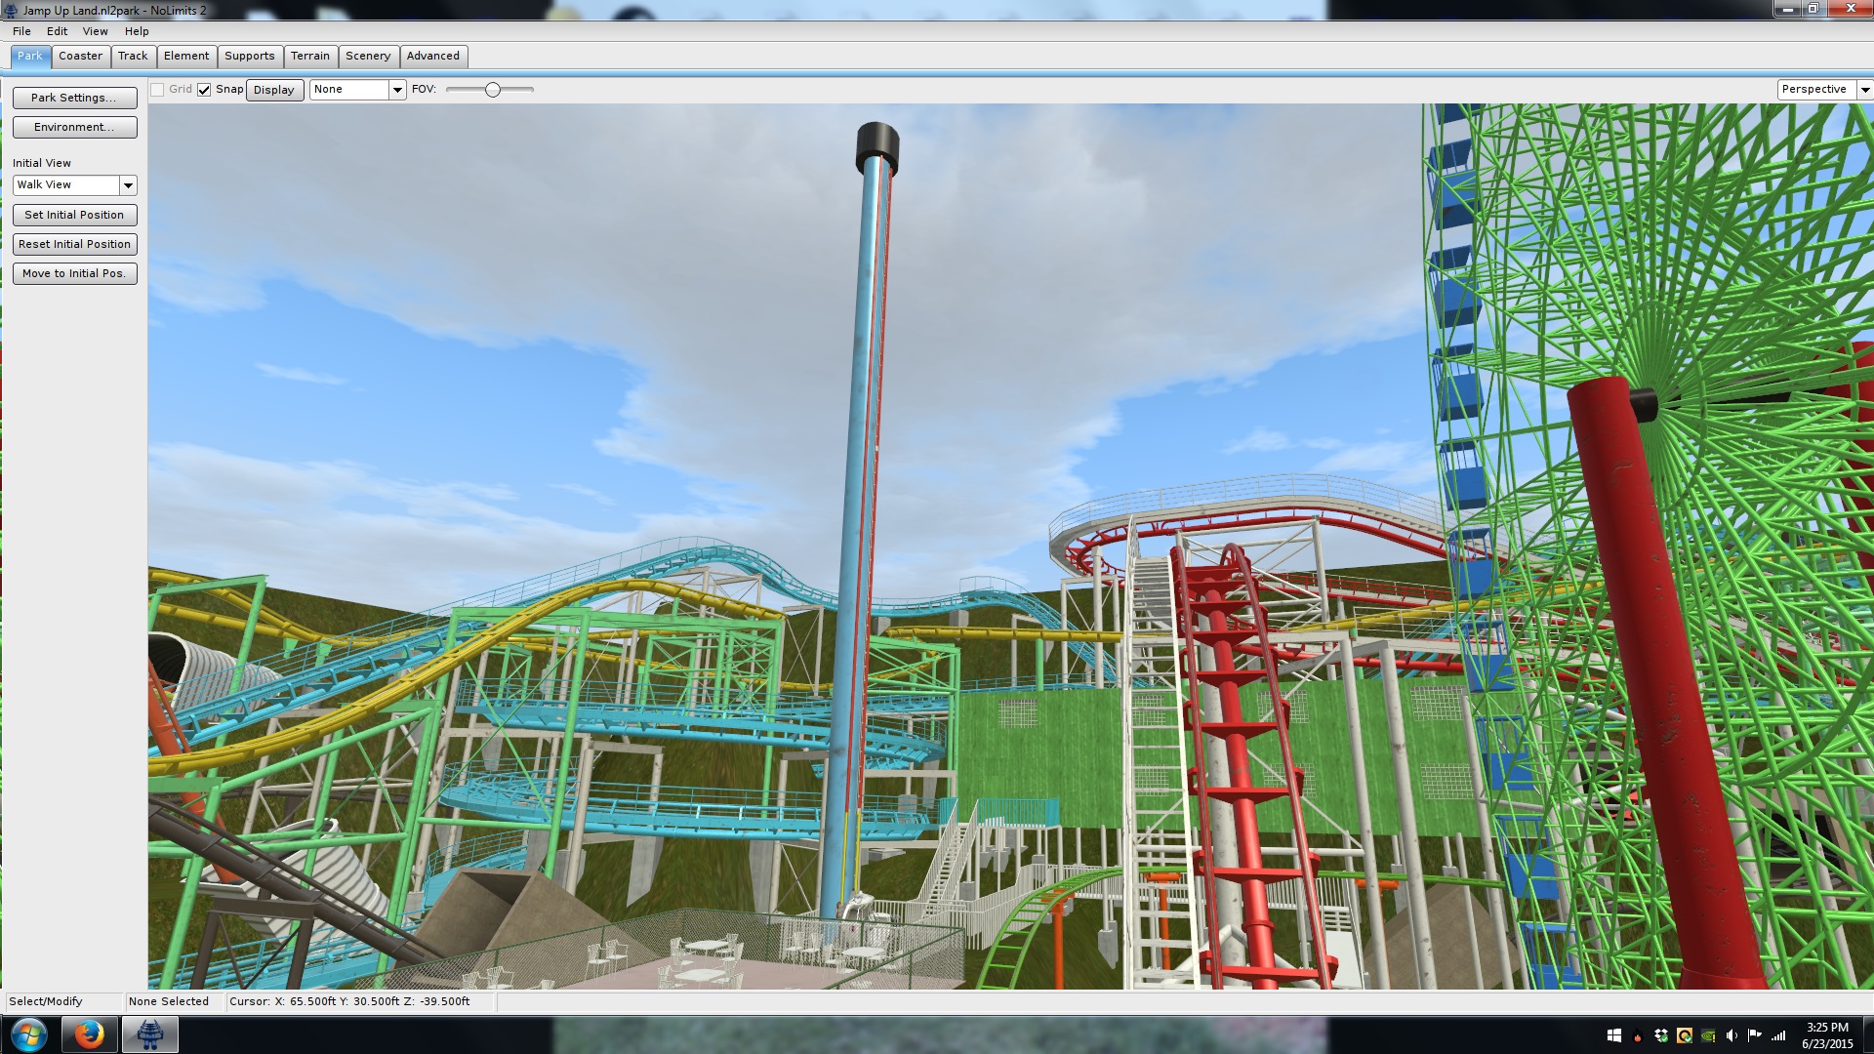The width and height of the screenshot is (1874, 1054).
Task: Click the network signal tray icon
Action: click(1778, 1035)
